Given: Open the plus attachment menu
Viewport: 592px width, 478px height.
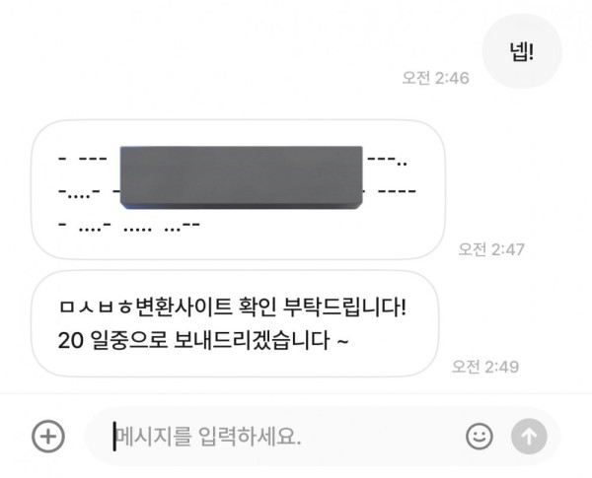Looking at the screenshot, I should [x=48, y=437].
